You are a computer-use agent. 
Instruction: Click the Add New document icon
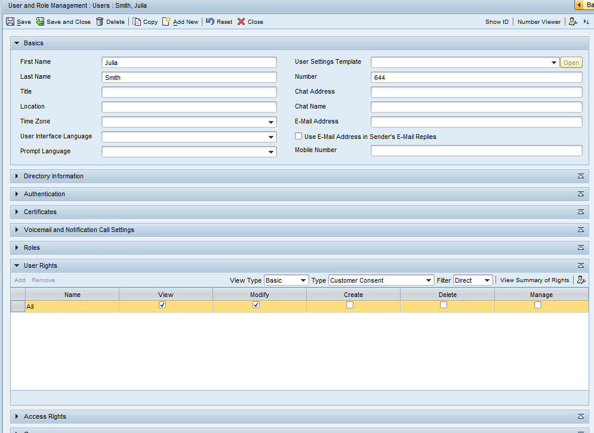pyautogui.click(x=167, y=21)
